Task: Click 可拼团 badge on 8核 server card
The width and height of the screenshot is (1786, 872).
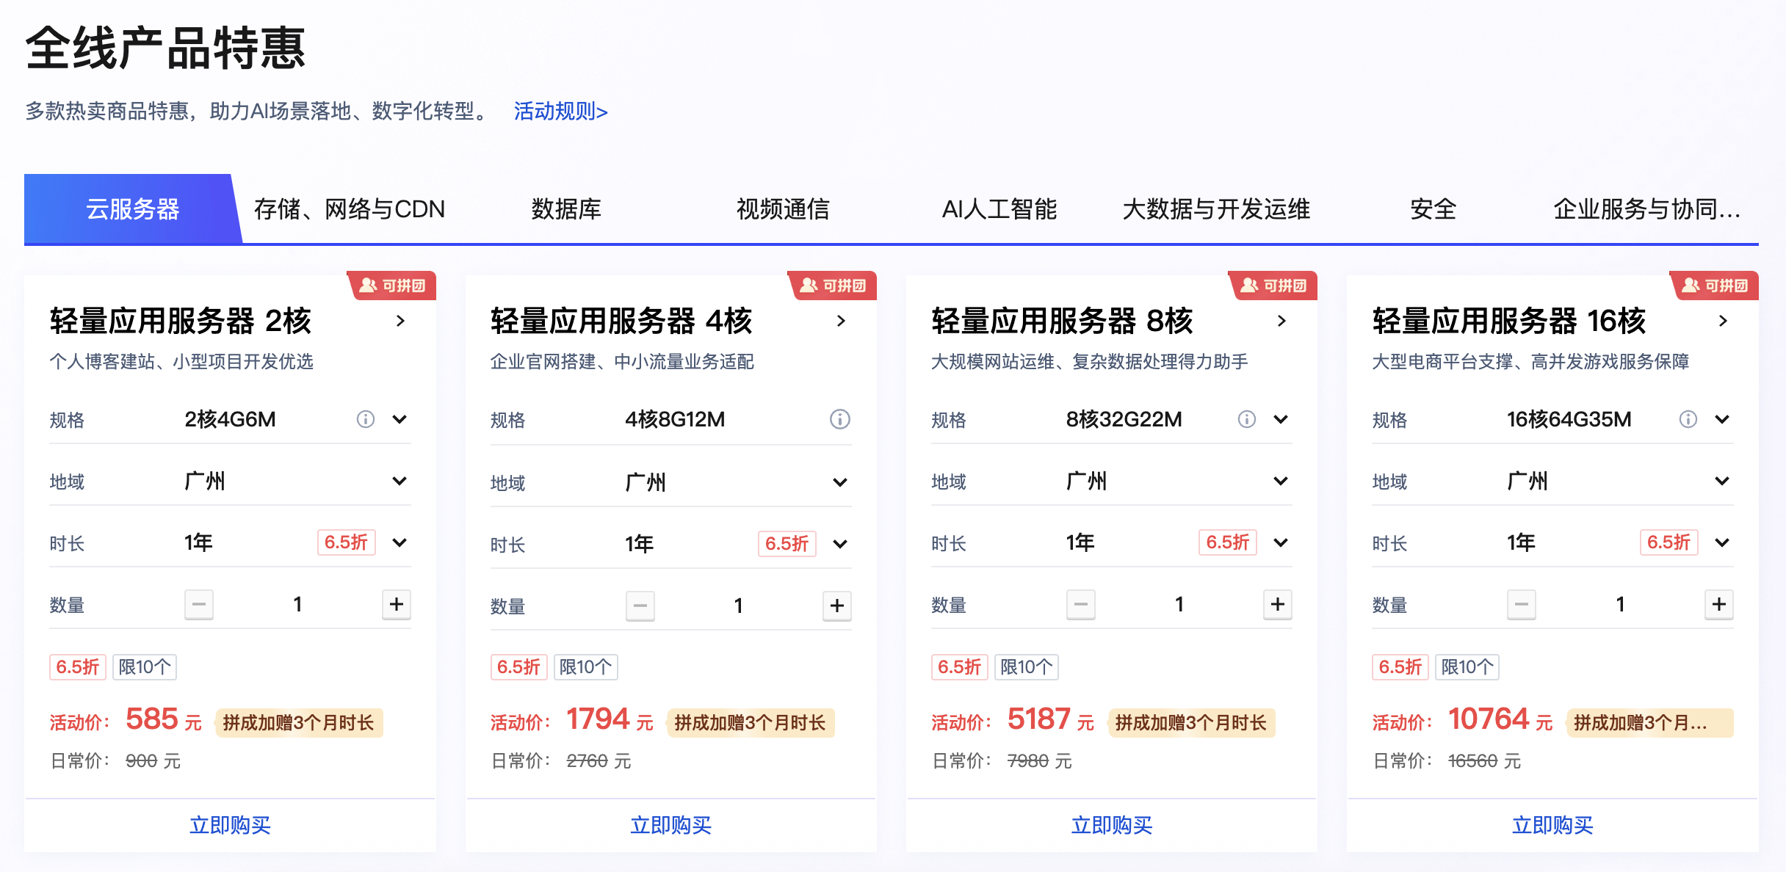Action: tap(1274, 286)
